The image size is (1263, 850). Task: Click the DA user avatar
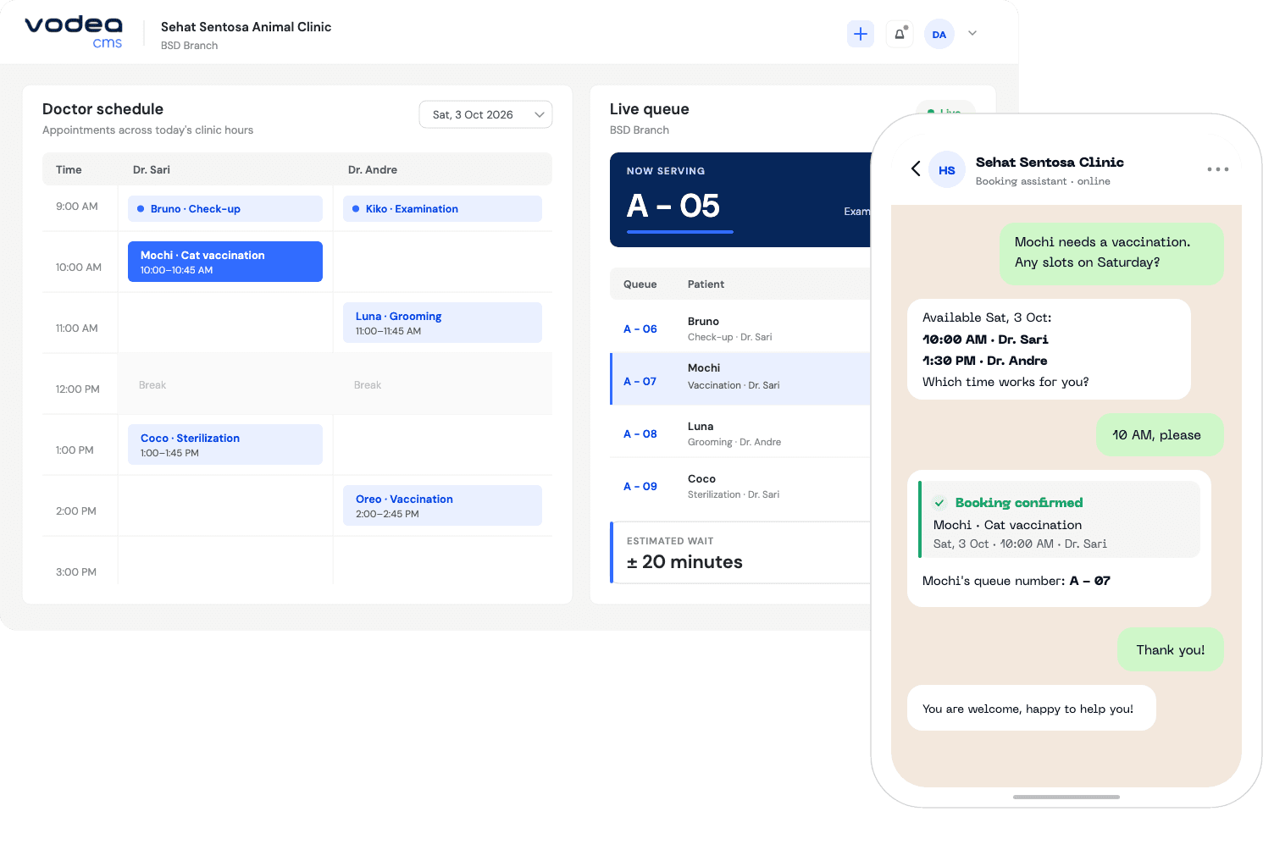coord(939,34)
